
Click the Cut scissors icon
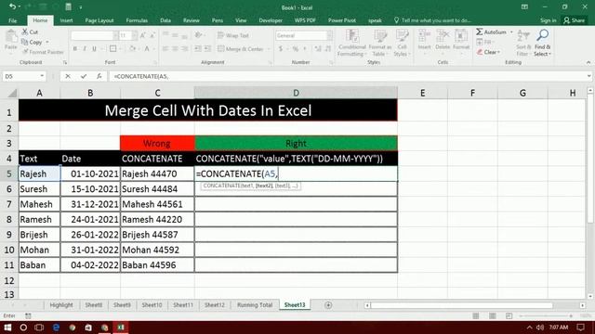click(25, 32)
